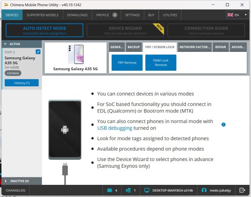Click the medo.jubakjy username
This screenshot has width=251, height=197.
point(220,190)
